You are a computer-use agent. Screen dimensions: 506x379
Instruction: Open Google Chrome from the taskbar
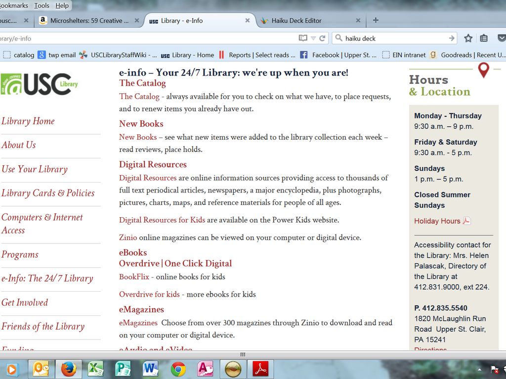click(x=178, y=369)
